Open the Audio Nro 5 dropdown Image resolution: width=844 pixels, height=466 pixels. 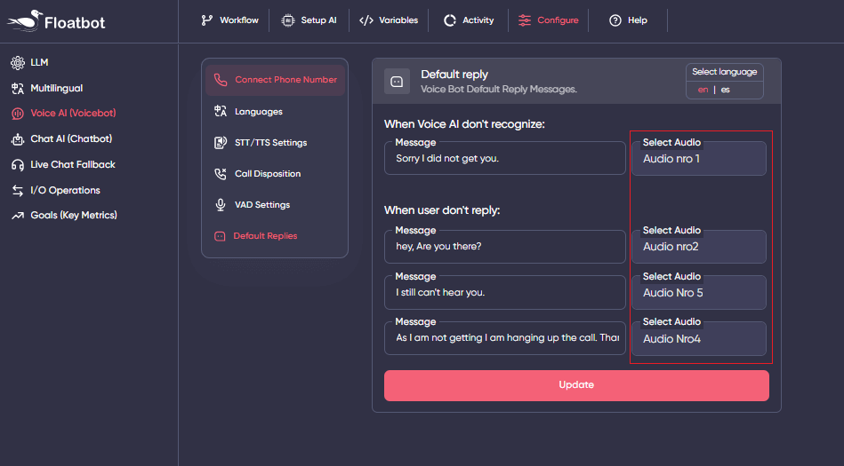(x=698, y=293)
